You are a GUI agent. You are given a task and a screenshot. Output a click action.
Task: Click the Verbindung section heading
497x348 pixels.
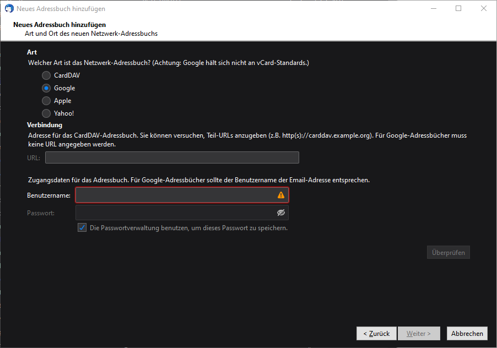[45, 125]
